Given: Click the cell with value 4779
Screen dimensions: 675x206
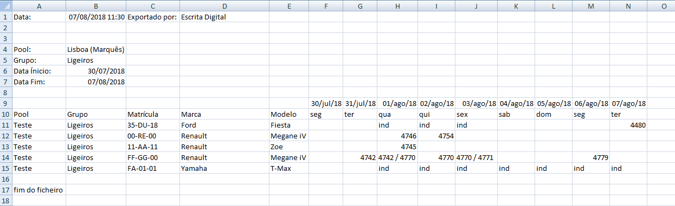Looking at the screenshot, I should pos(591,157).
